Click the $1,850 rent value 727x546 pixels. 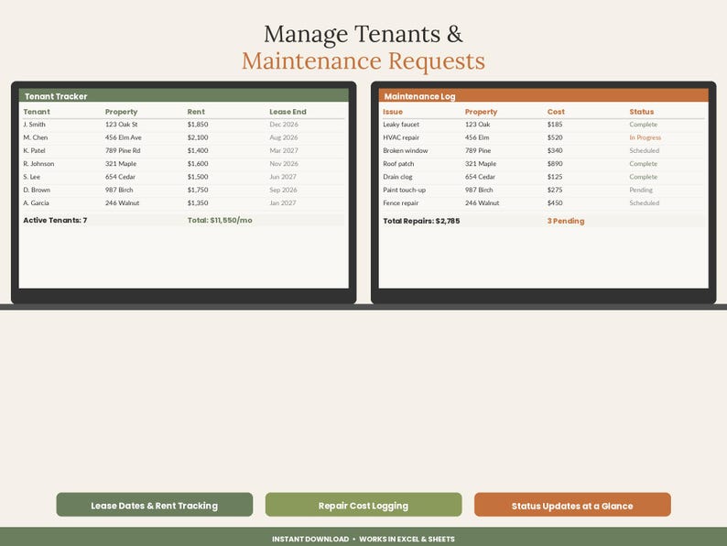click(x=198, y=125)
